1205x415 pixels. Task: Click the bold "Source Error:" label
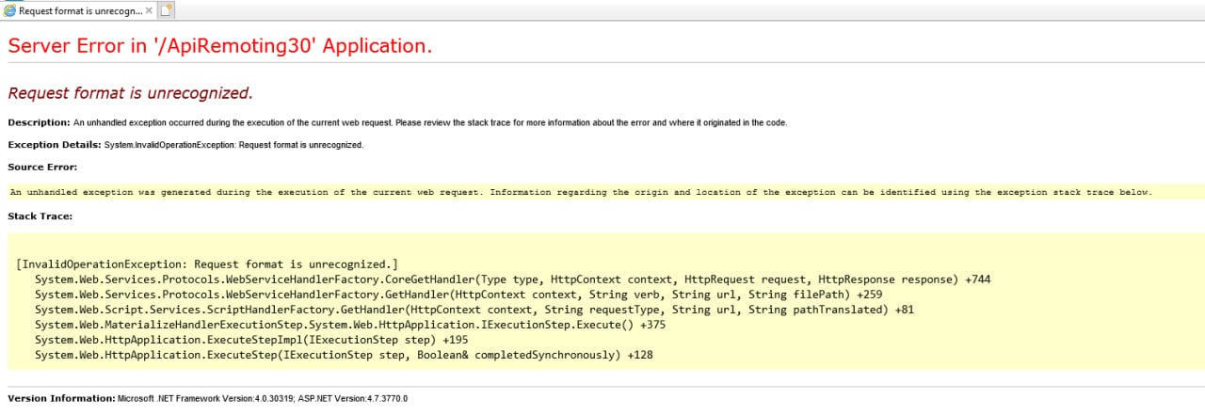point(42,167)
